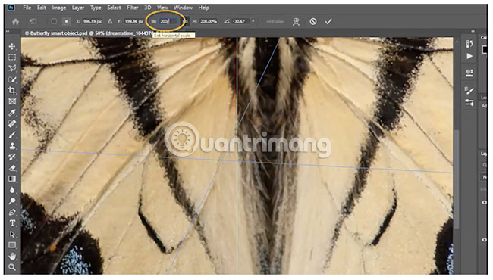Open the Window menu
Image resolution: width=493 pixels, height=280 pixels.
[x=183, y=8]
